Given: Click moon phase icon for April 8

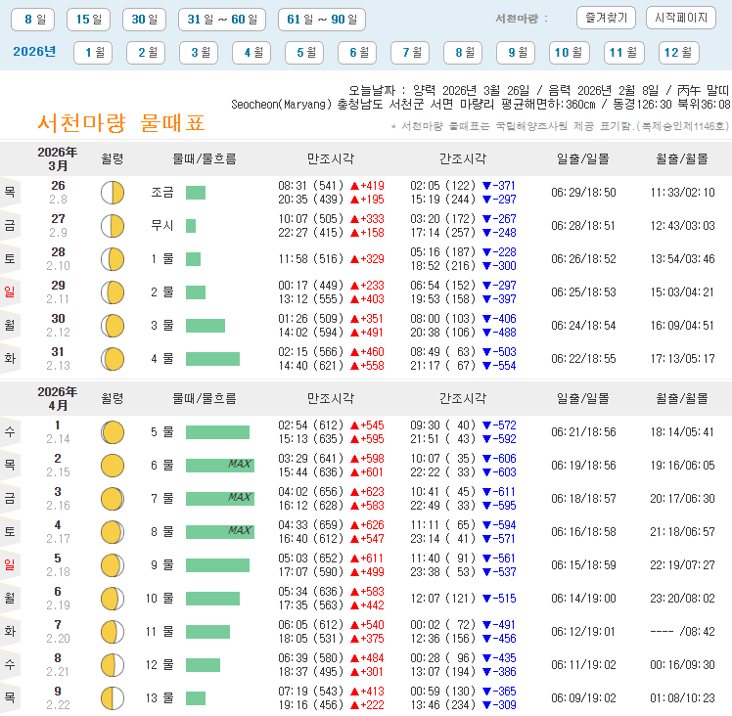Looking at the screenshot, I should click(x=113, y=665).
